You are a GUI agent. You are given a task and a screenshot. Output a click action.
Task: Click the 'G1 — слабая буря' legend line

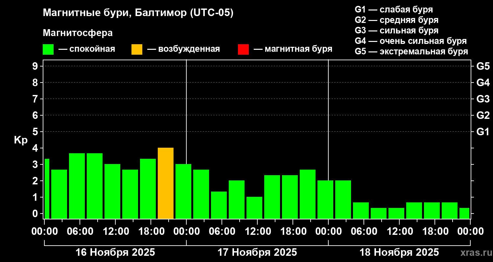[x=394, y=9]
